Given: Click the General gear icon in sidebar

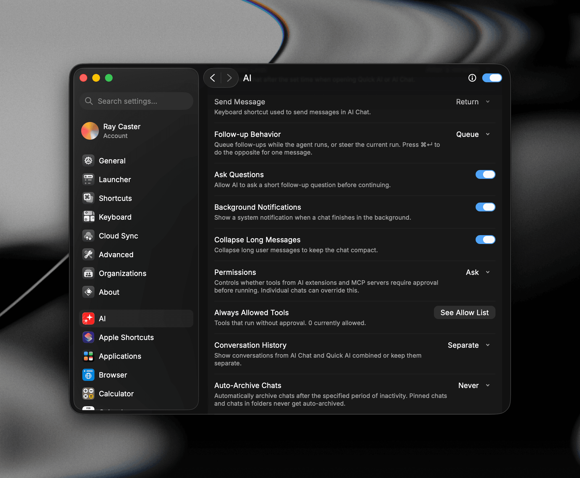Looking at the screenshot, I should click(x=88, y=161).
